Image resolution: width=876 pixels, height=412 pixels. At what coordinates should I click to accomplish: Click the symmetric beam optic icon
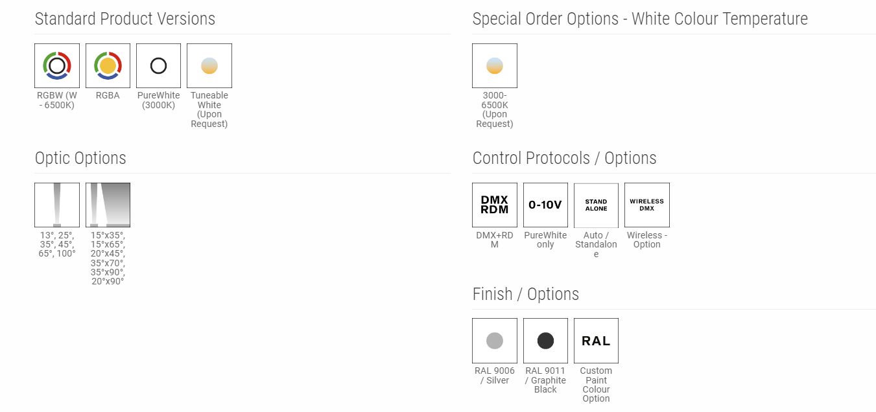pos(57,205)
